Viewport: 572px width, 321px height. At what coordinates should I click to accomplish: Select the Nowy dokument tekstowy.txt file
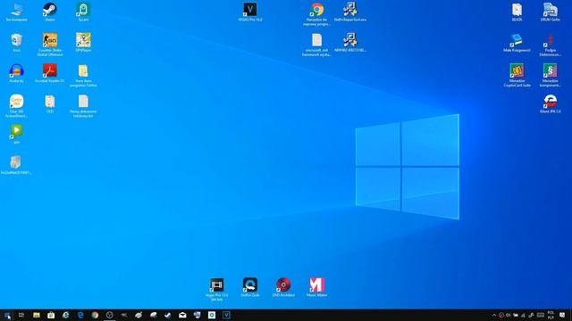click(83, 105)
